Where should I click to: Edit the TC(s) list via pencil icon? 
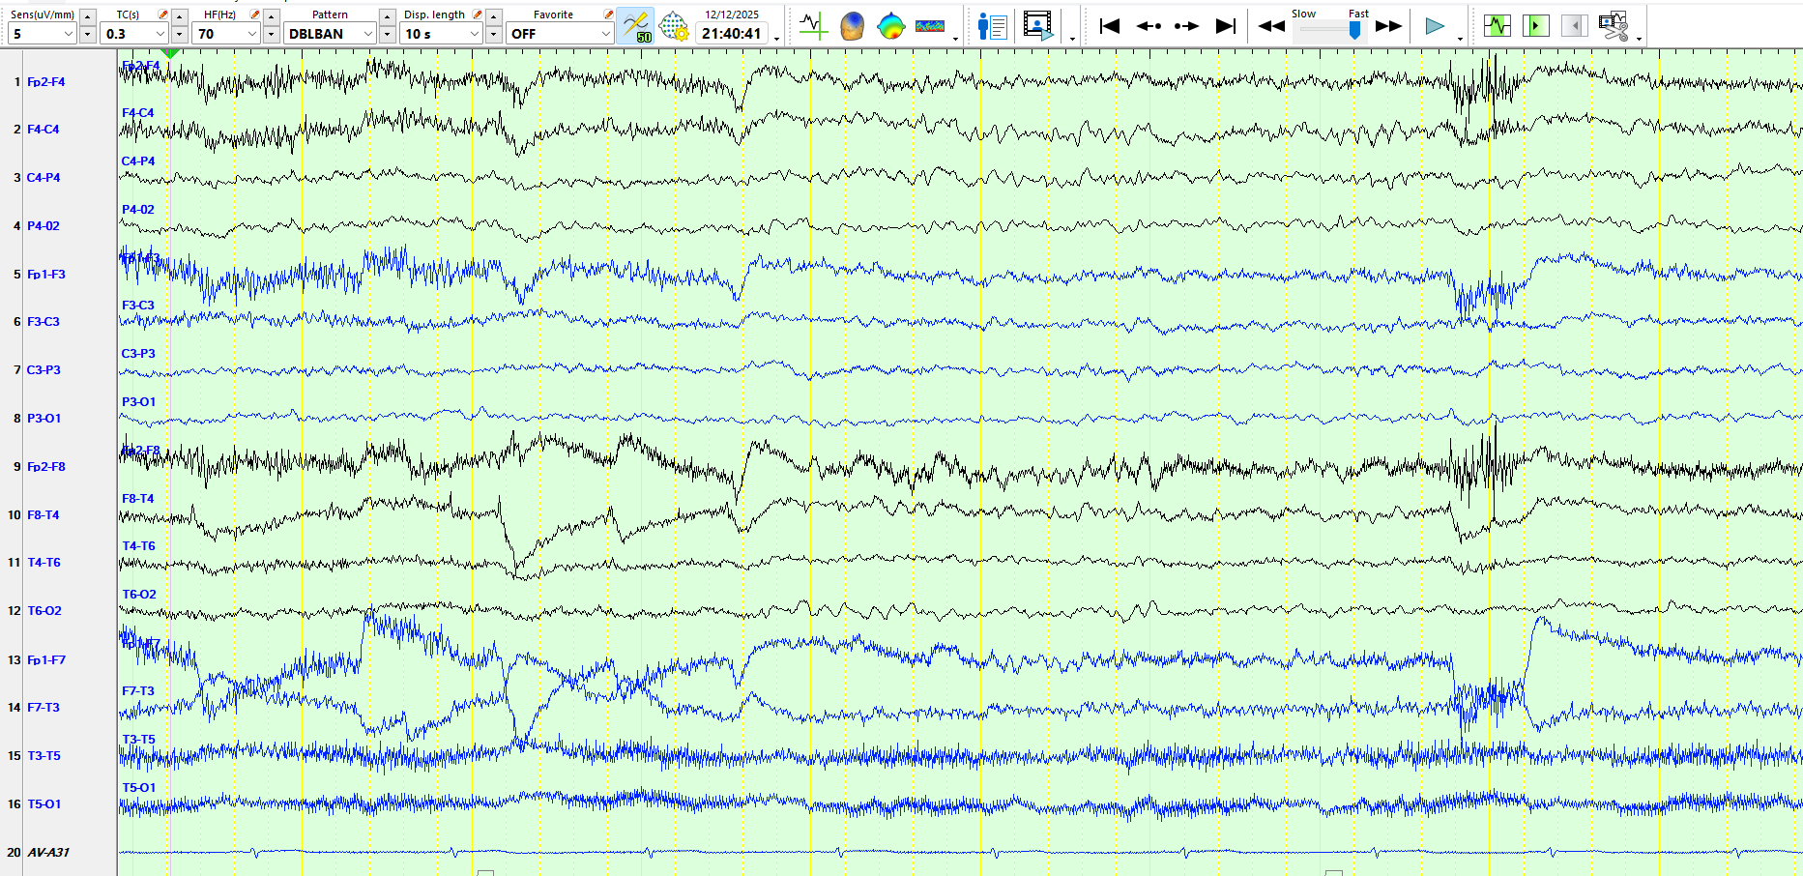162,15
